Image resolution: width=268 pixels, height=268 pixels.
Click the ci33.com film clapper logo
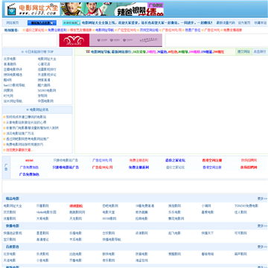[x=32, y=9]
